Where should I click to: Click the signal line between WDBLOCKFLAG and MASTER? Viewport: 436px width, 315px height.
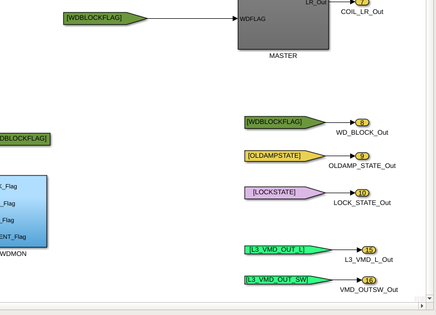coord(192,18)
